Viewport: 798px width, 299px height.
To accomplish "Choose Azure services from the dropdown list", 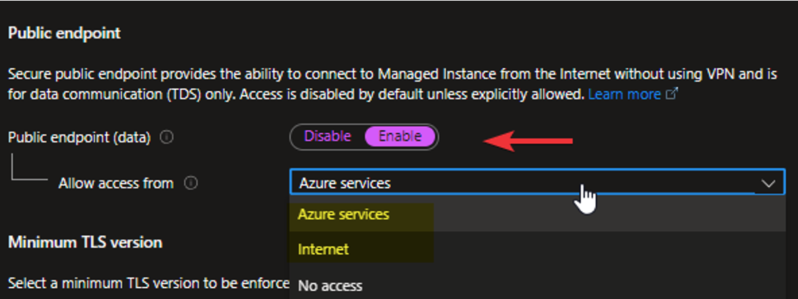I will point(343,214).
